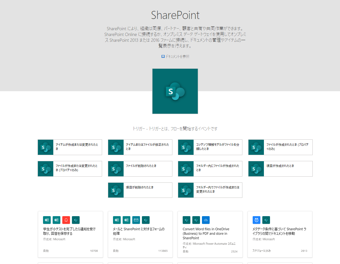Screen dimensions: 340x264
Task: Select the 'フォルダー内でファイルが作成または変更されたとき' trigger label
Action: pyautogui.click(x=218, y=189)
